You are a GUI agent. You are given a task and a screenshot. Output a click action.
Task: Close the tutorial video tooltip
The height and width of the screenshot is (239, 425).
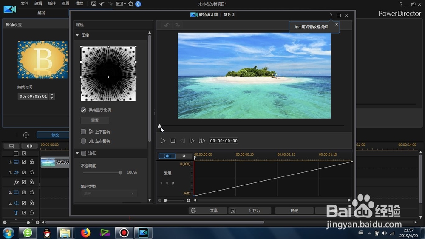(x=336, y=24)
